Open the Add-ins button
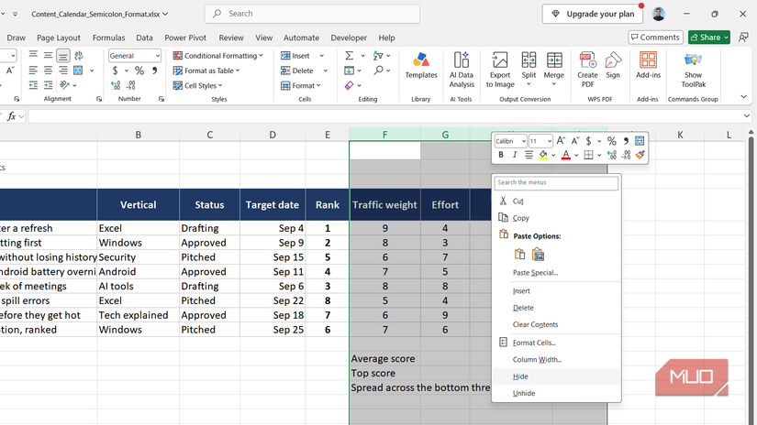This screenshot has height=425, width=757. coord(648,66)
